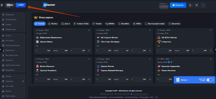
Task: Switch to the Спорт tab
Action: pos(21,5)
